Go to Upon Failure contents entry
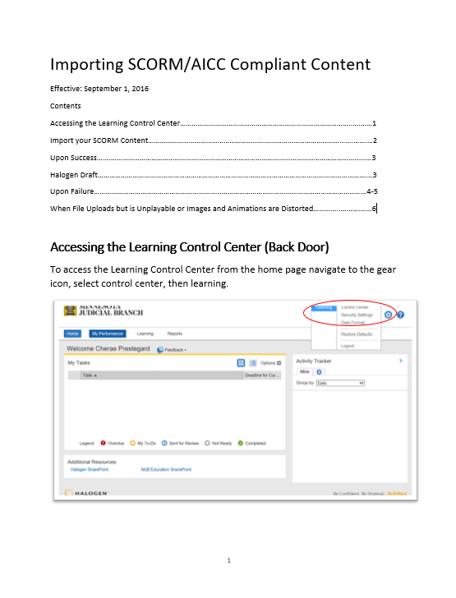Image resolution: width=456 pixels, height=598 pixels. pos(214,191)
